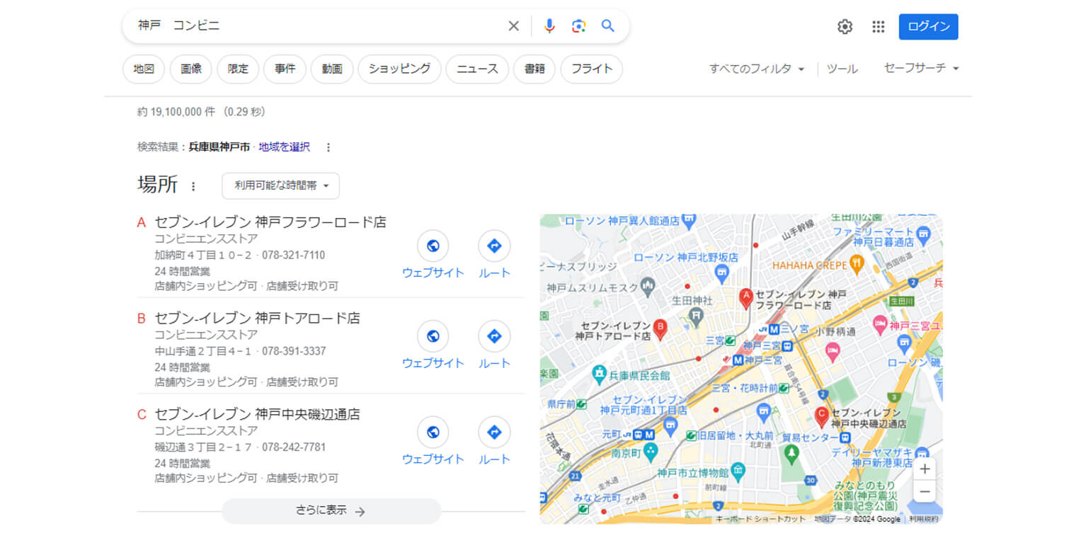Viewport: 1076px width, 538px height.
Task: Select the ショッピング filter tab
Action: [x=399, y=69]
